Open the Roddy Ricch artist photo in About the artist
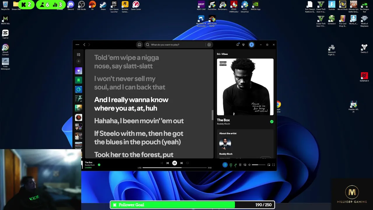Screen dimensions: 373x210 pos(225,144)
